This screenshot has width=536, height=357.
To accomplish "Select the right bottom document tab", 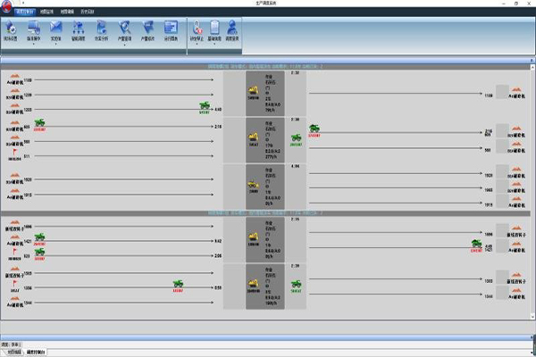I will click(x=36, y=352).
